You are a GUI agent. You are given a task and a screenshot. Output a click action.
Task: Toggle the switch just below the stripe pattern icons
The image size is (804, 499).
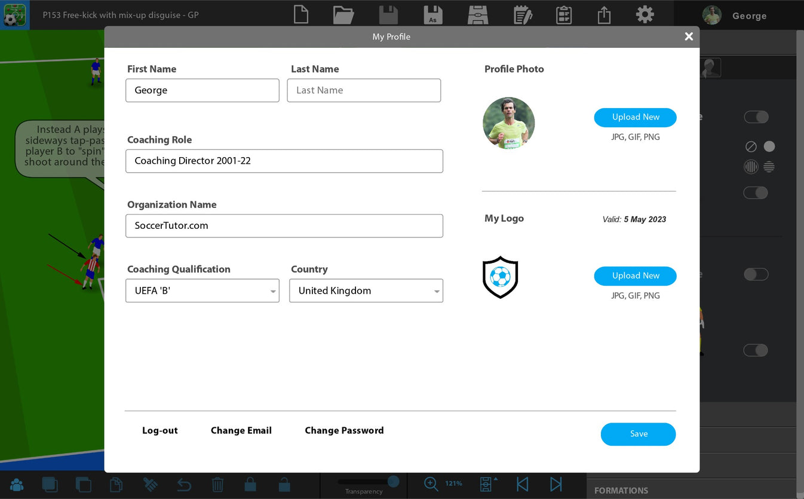756,193
